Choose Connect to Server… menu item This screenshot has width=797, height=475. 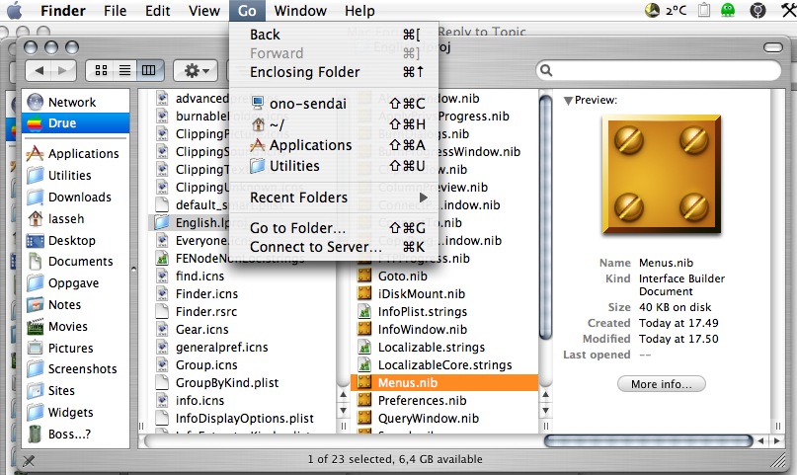tap(334, 247)
